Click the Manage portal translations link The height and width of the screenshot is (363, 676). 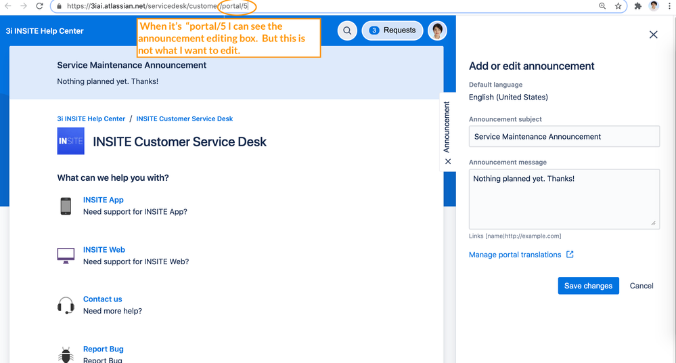(515, 255)
